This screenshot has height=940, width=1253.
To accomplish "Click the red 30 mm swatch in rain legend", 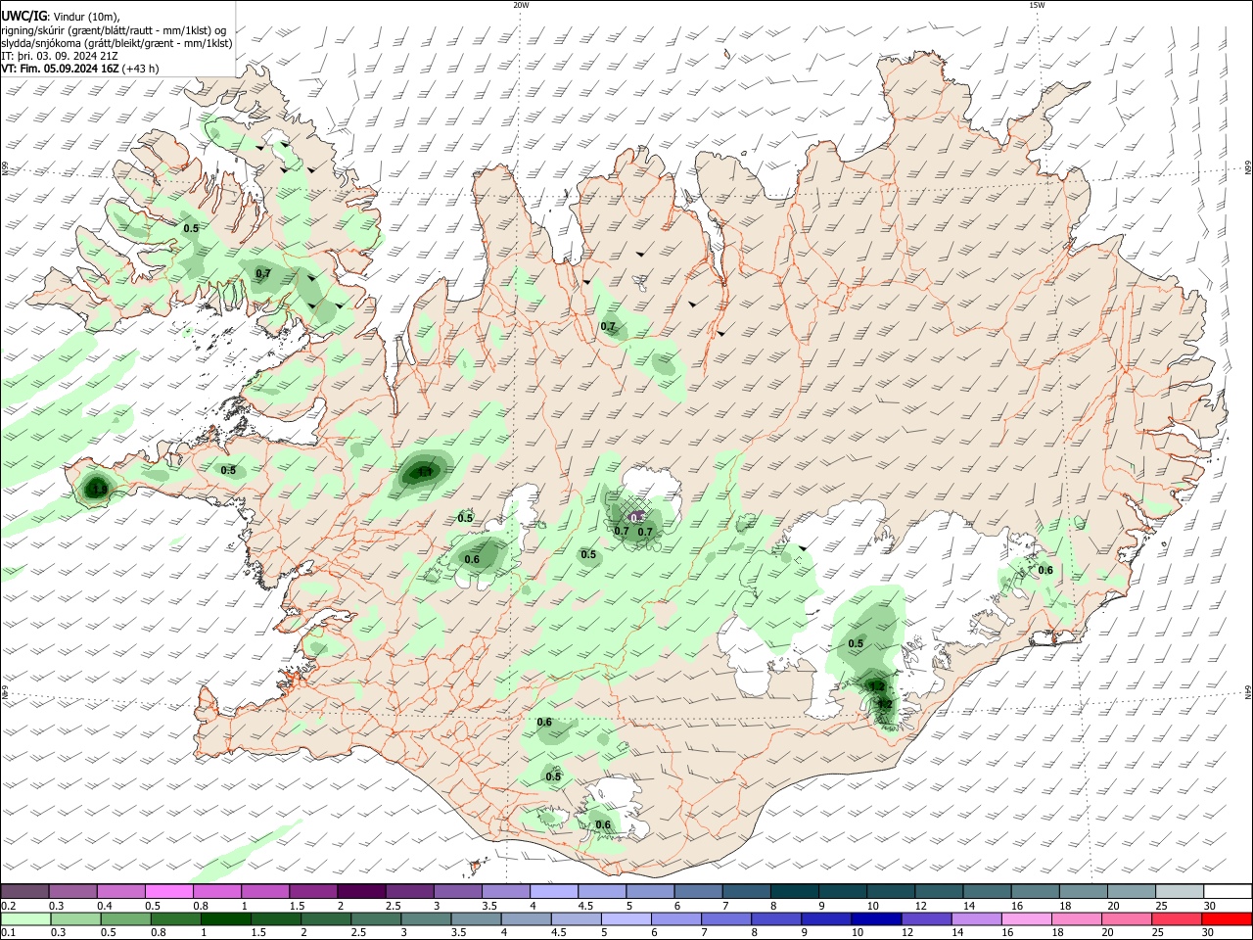I will [x=1228, y=919].
